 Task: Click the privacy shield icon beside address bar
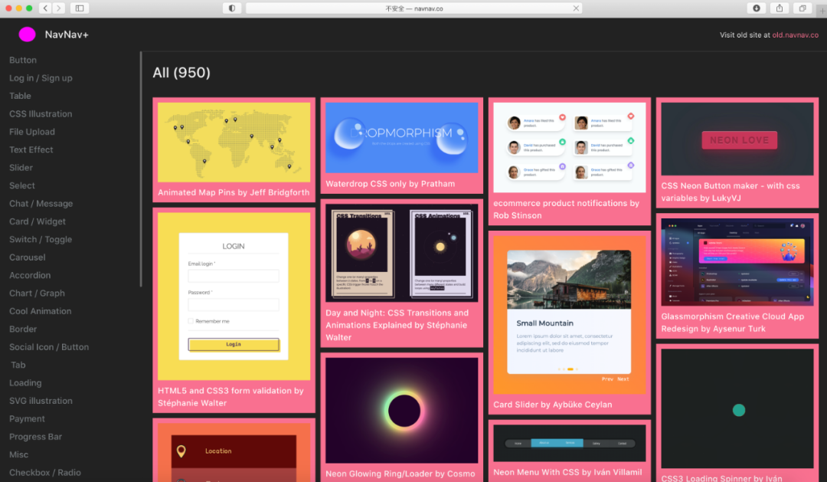(x=232, y=8)
